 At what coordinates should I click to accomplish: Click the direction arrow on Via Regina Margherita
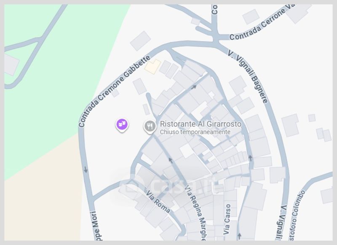(x=171, y=160)
